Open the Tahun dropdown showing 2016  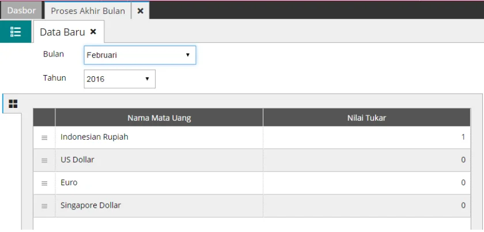tap(119, 79)
